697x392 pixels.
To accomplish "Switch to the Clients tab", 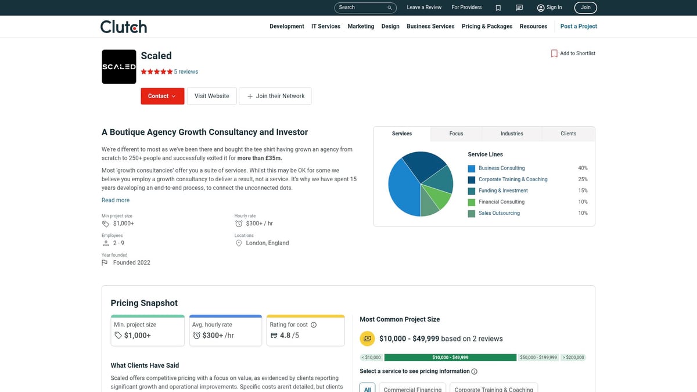I will [x=568, y=134].
